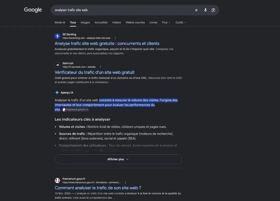The image size is (280, 201).
Task: Switch to the Mode IA tab
Action: [60, 23]
